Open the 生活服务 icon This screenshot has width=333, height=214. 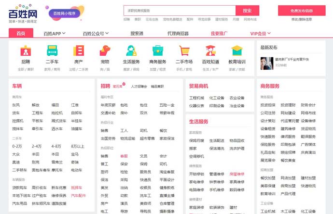click(131, 50)
